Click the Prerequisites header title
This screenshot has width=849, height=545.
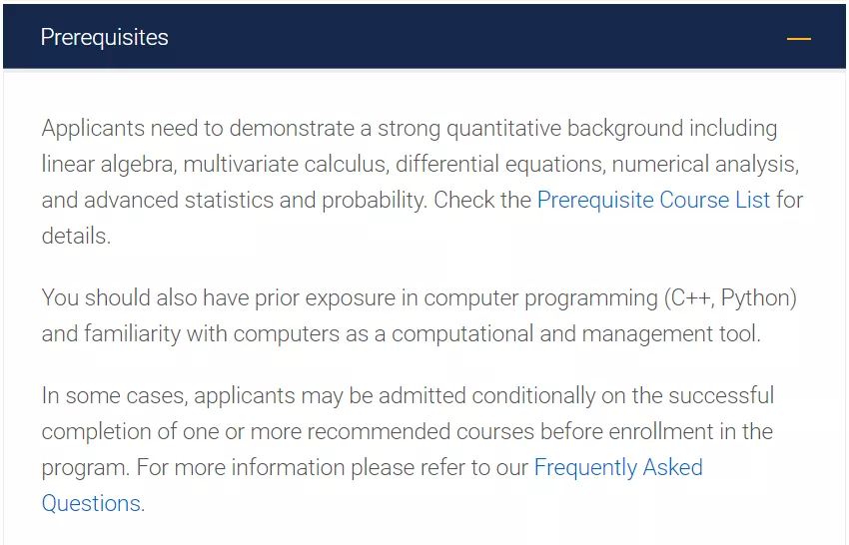pos(104,38)
